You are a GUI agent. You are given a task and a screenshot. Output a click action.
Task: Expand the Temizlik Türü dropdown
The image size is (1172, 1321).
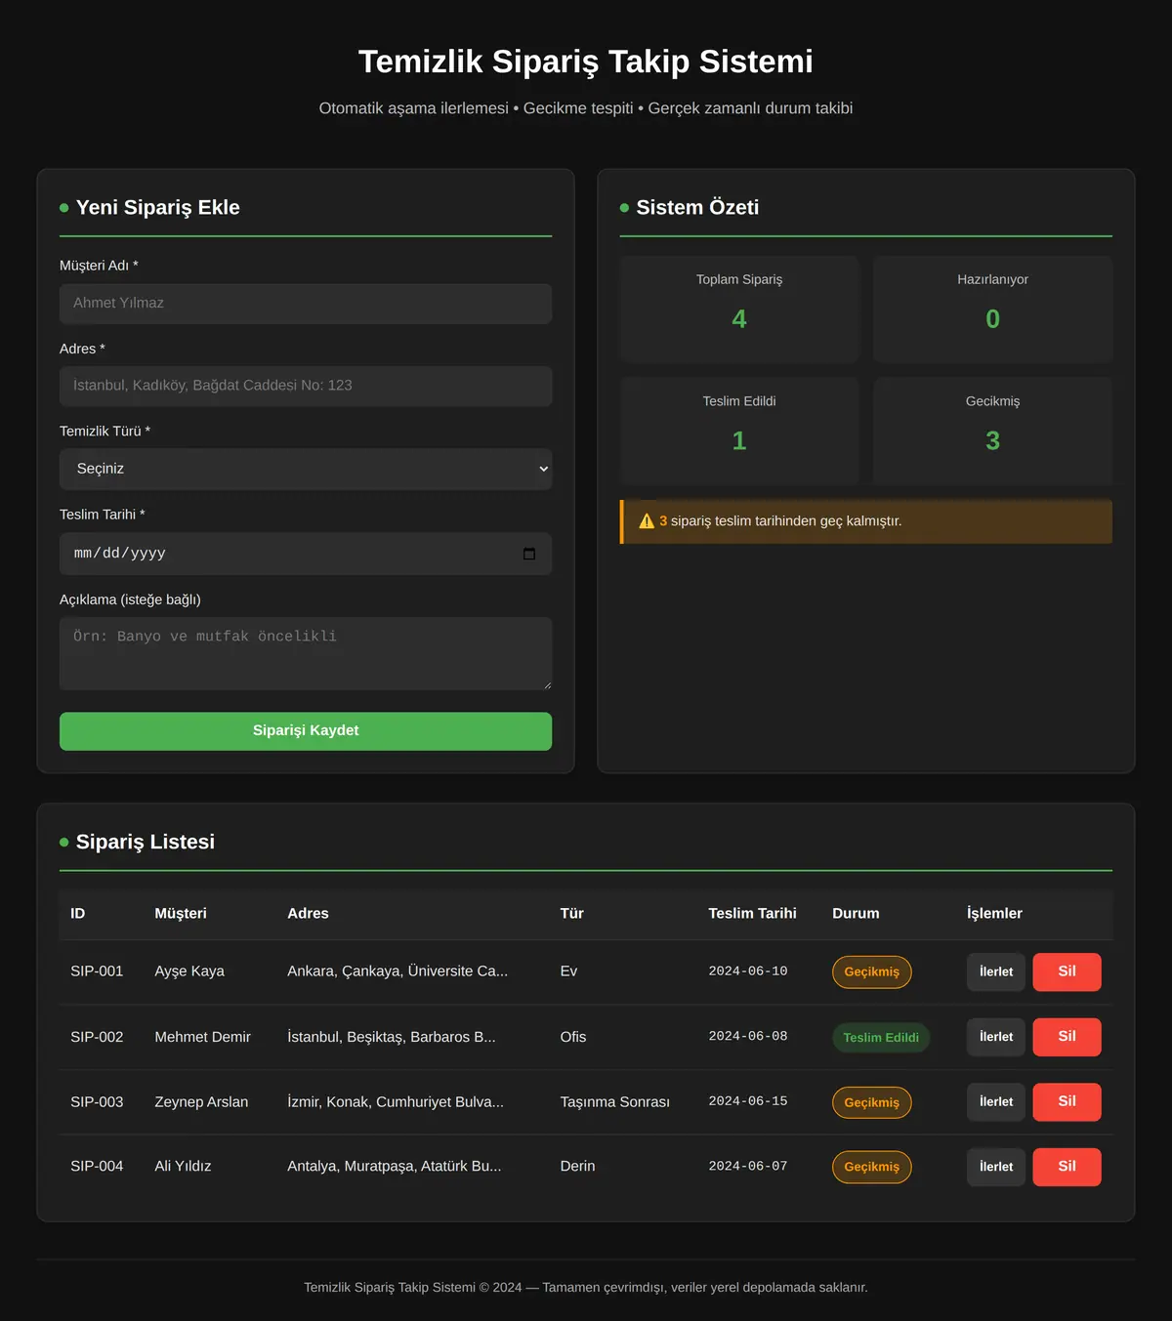tap(306, 469)
